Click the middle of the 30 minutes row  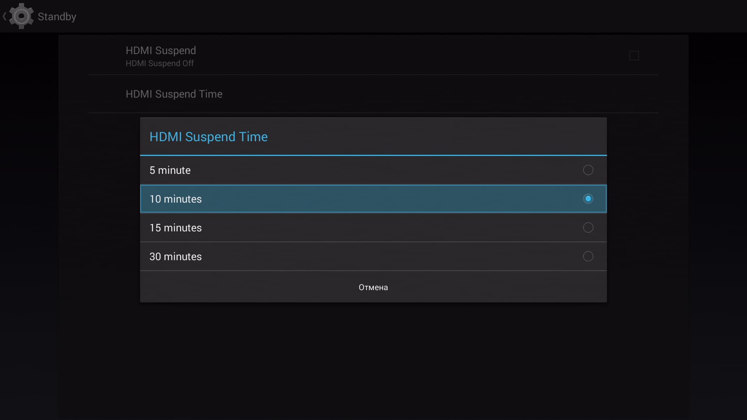373,256
